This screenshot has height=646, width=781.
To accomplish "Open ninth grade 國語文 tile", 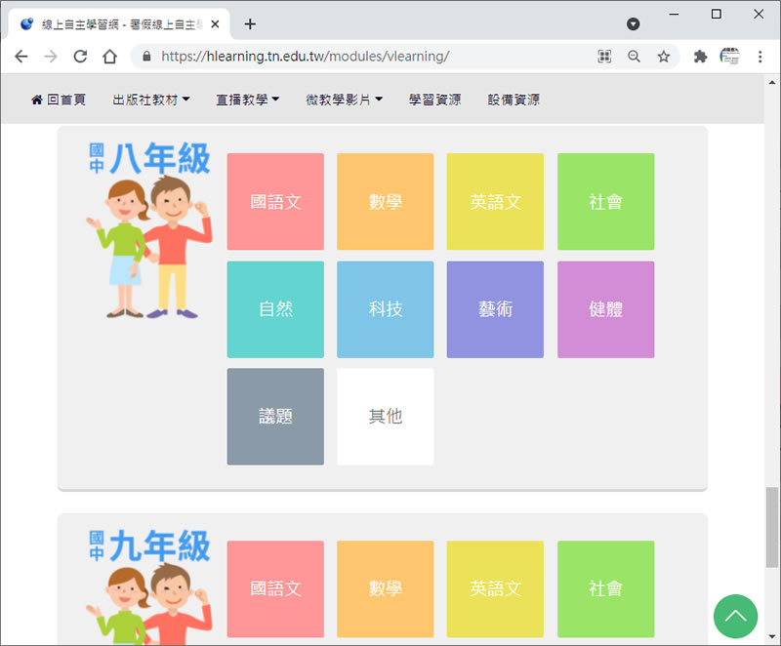I will 275,588.
